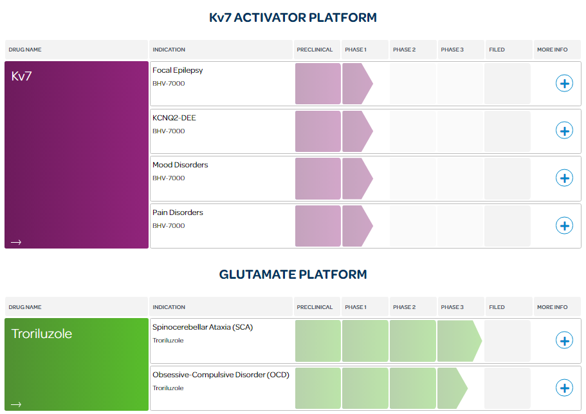The width and height of the screenshot is (586, 414).
Task: Click the Obsessive-Compulsive Disorder (OCD) label
Action: click(221, 375)
